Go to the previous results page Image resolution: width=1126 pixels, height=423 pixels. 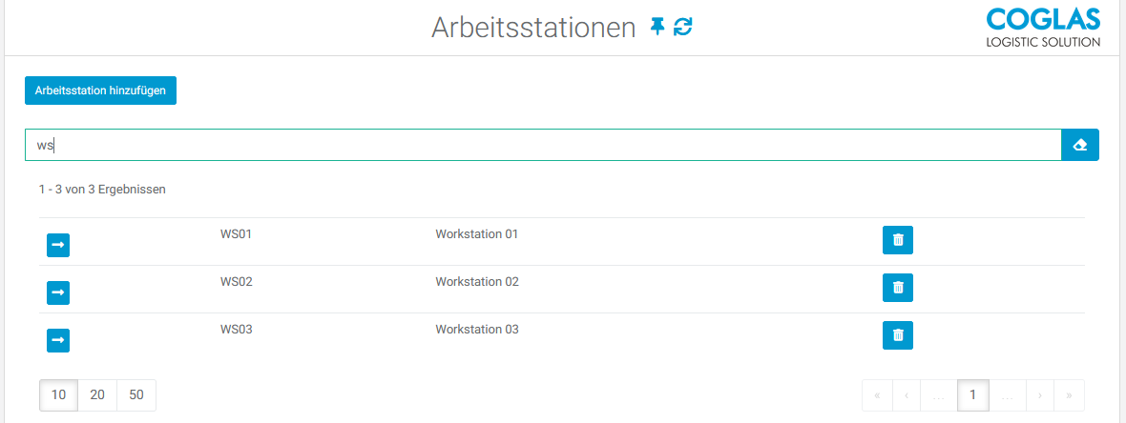click(x=906, y=395)
